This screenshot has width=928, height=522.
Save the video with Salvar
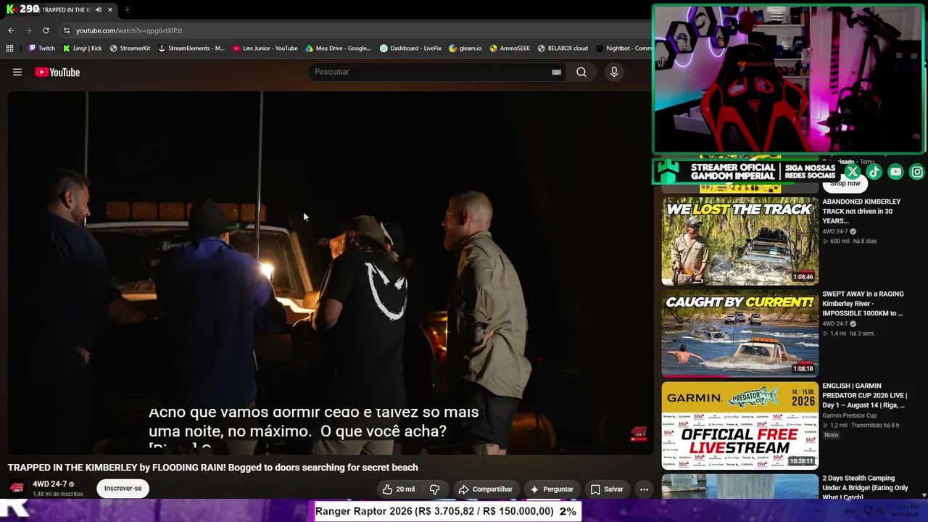tap(607, 489)
